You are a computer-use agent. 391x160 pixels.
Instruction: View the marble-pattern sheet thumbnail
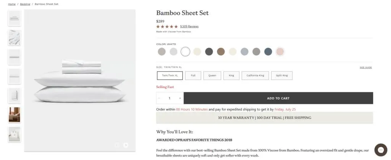tap(15, 37)
